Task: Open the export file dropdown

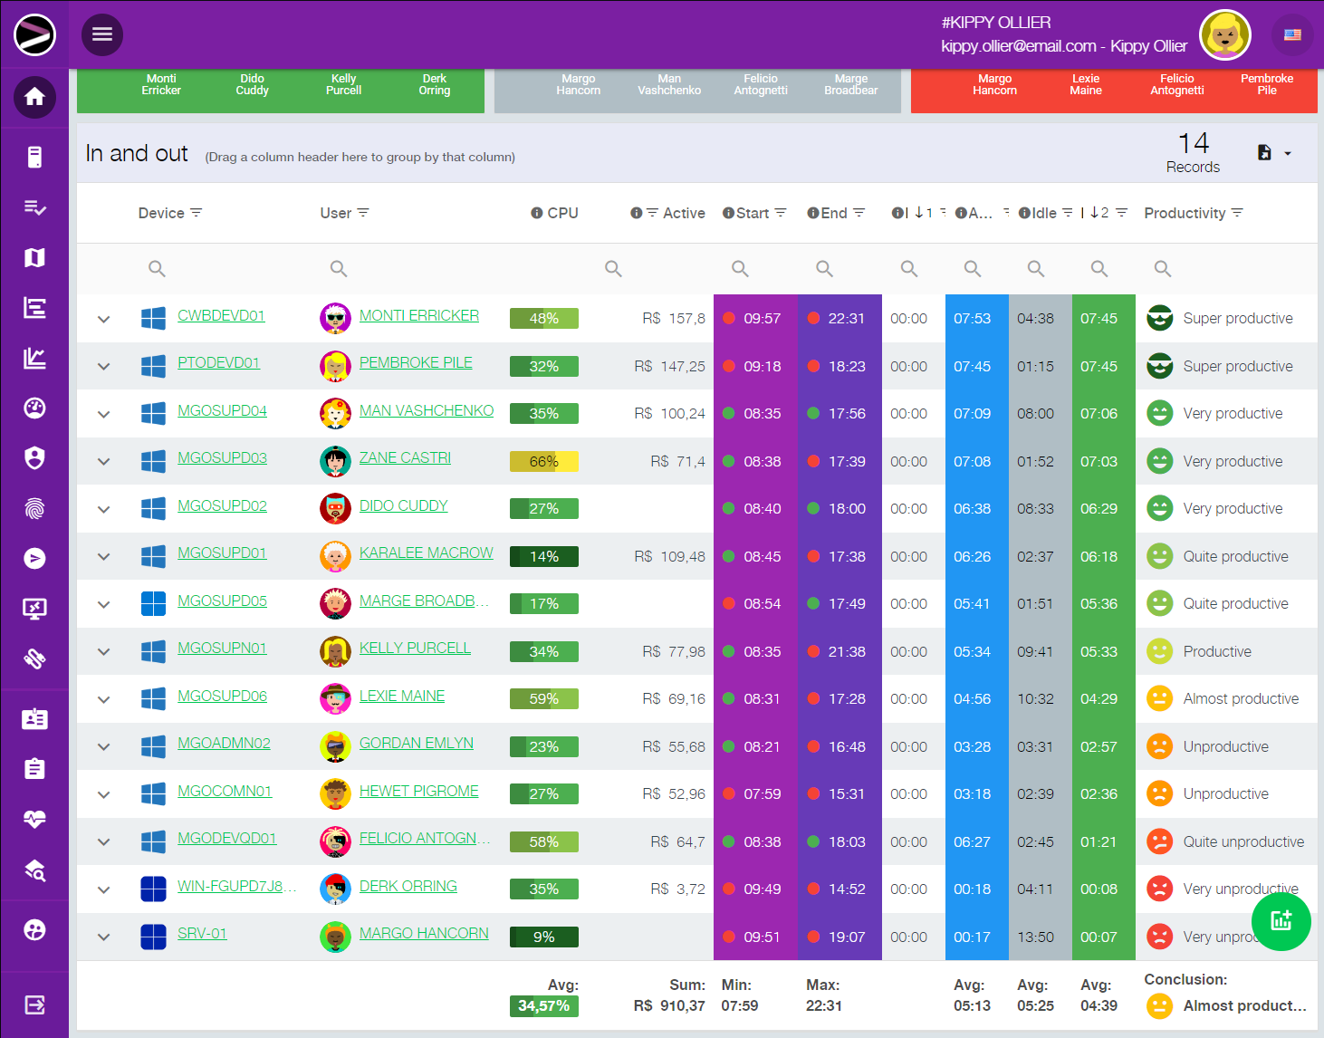Action: pos(1274,153)
